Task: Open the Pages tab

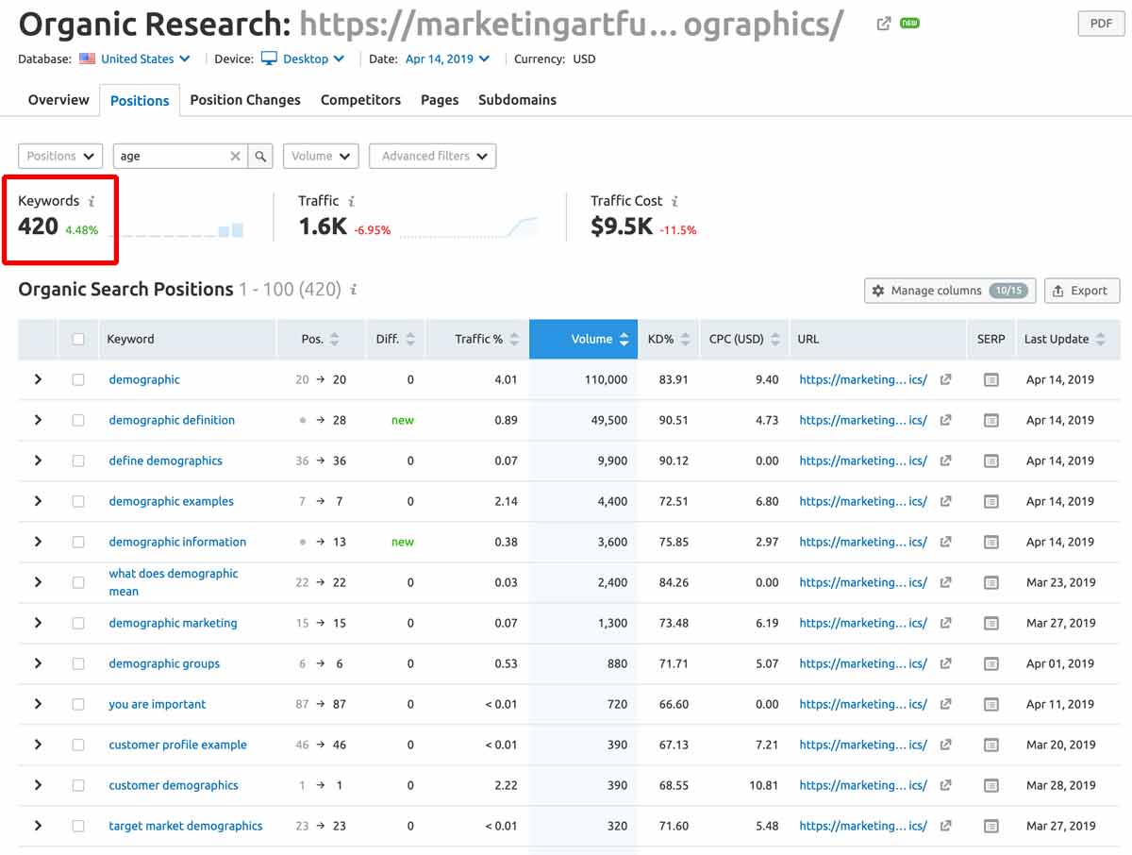Action: 440,100
